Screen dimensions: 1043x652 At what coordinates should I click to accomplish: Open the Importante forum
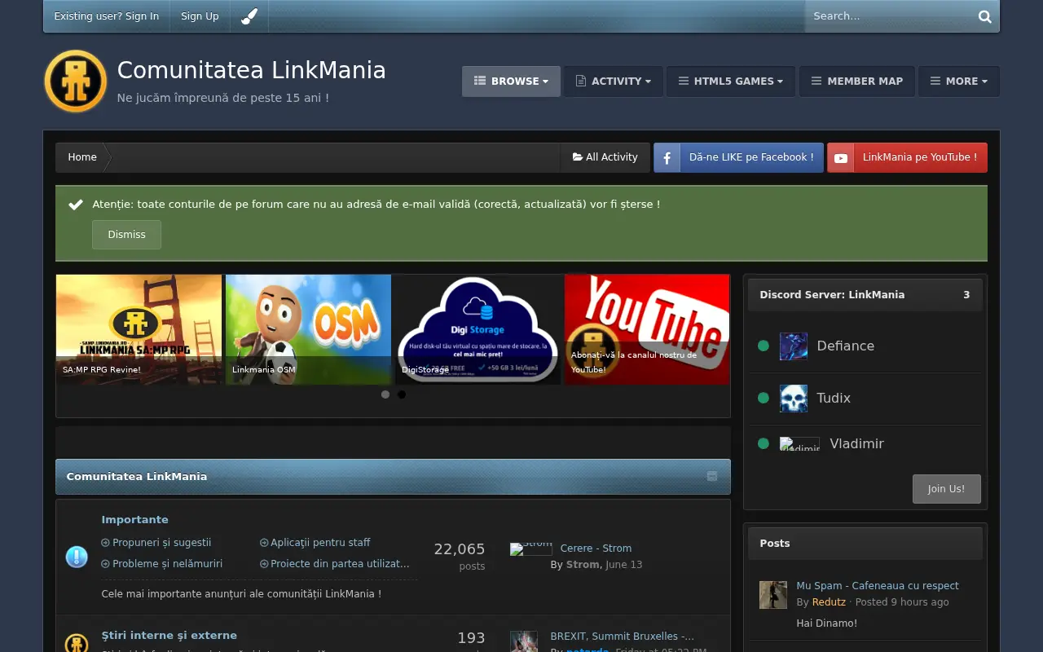point(134,520)
